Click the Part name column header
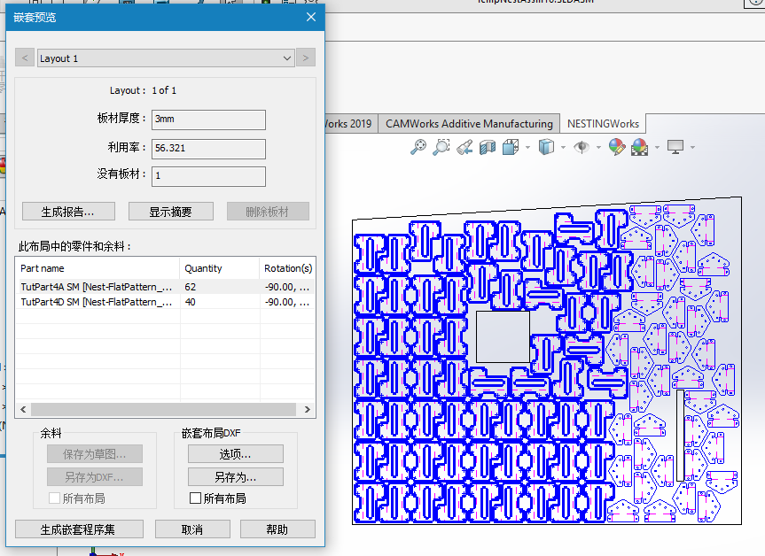Viewport: 765px width, 556px height. (98, 268)
